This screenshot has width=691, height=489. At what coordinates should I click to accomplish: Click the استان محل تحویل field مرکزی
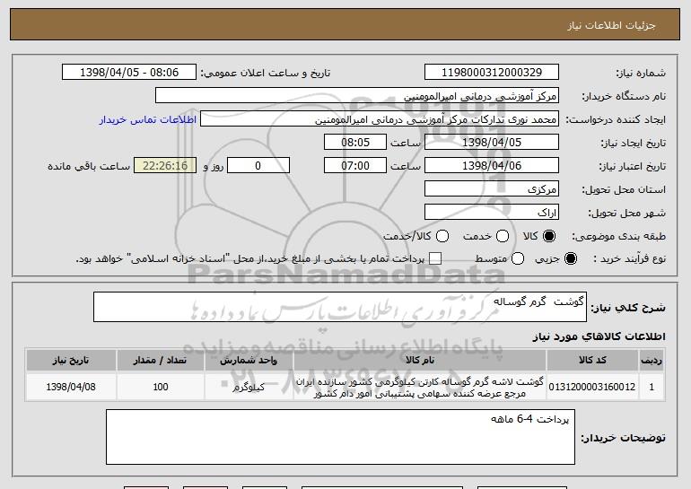(x=492, y=189)
